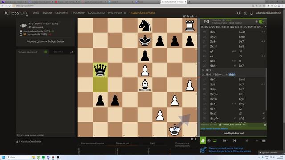Screen dimensions: 285x160
Task: Click the search magnifier icon in header
Action: pyautogui.click(x=239, y=13)
